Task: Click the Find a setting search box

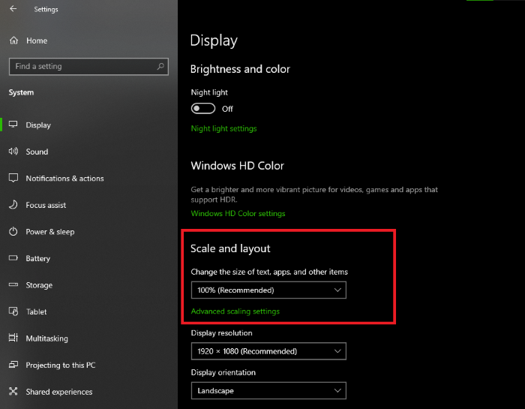Action: (x=82, y=66)
